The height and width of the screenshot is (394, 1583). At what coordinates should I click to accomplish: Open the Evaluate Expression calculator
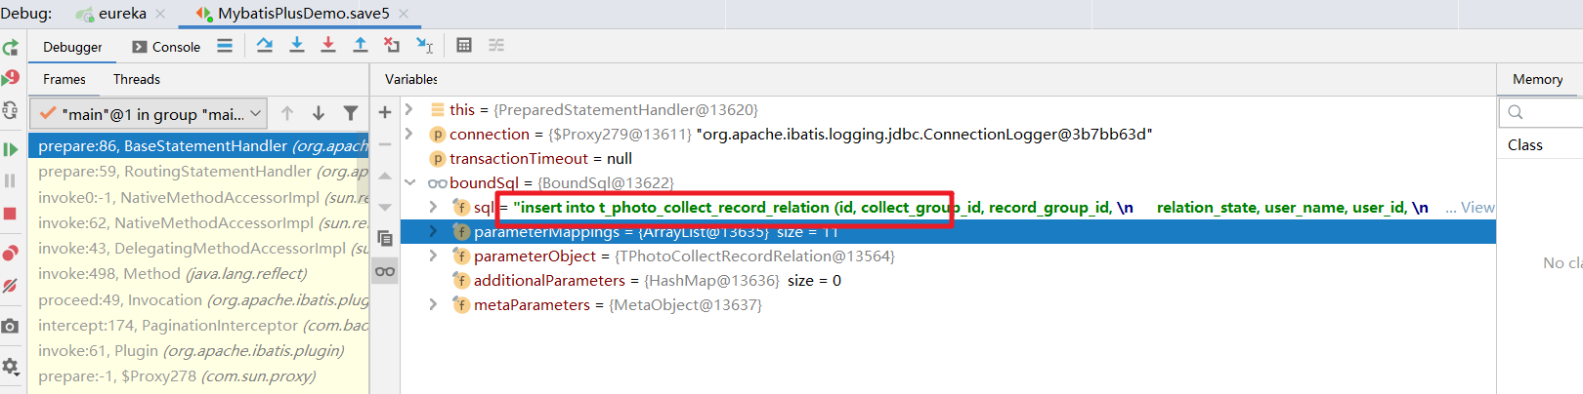[x=464, y=45]
